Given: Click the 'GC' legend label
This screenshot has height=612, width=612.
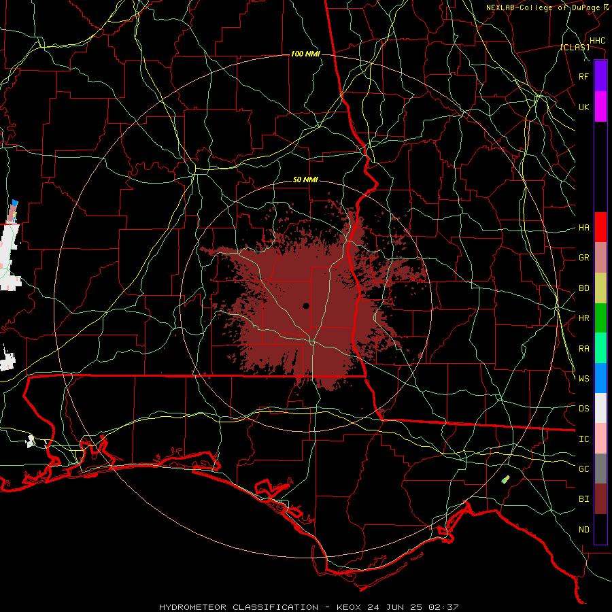Looking at the screenshot, I should point(583,469).
